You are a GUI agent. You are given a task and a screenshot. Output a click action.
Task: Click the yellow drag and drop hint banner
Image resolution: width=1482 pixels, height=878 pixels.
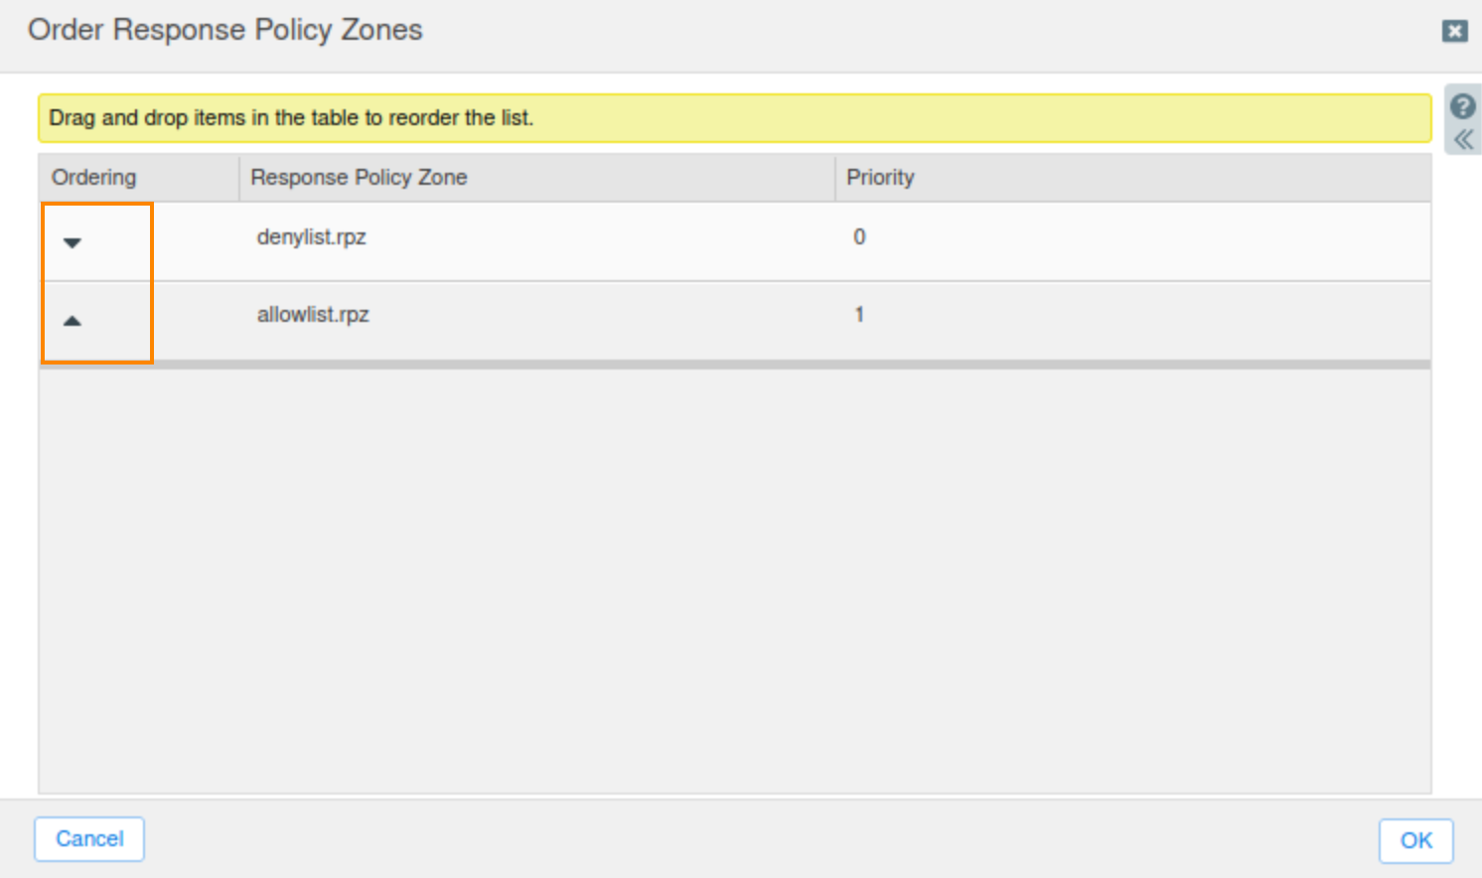[734, 118]
